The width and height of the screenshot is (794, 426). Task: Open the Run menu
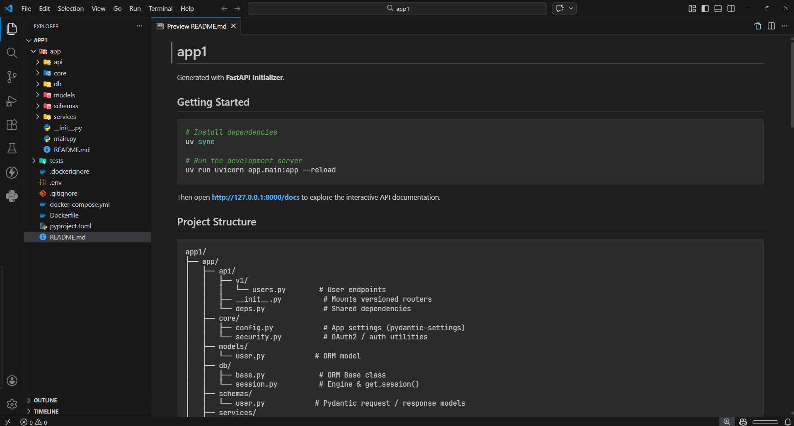(135, 8)
